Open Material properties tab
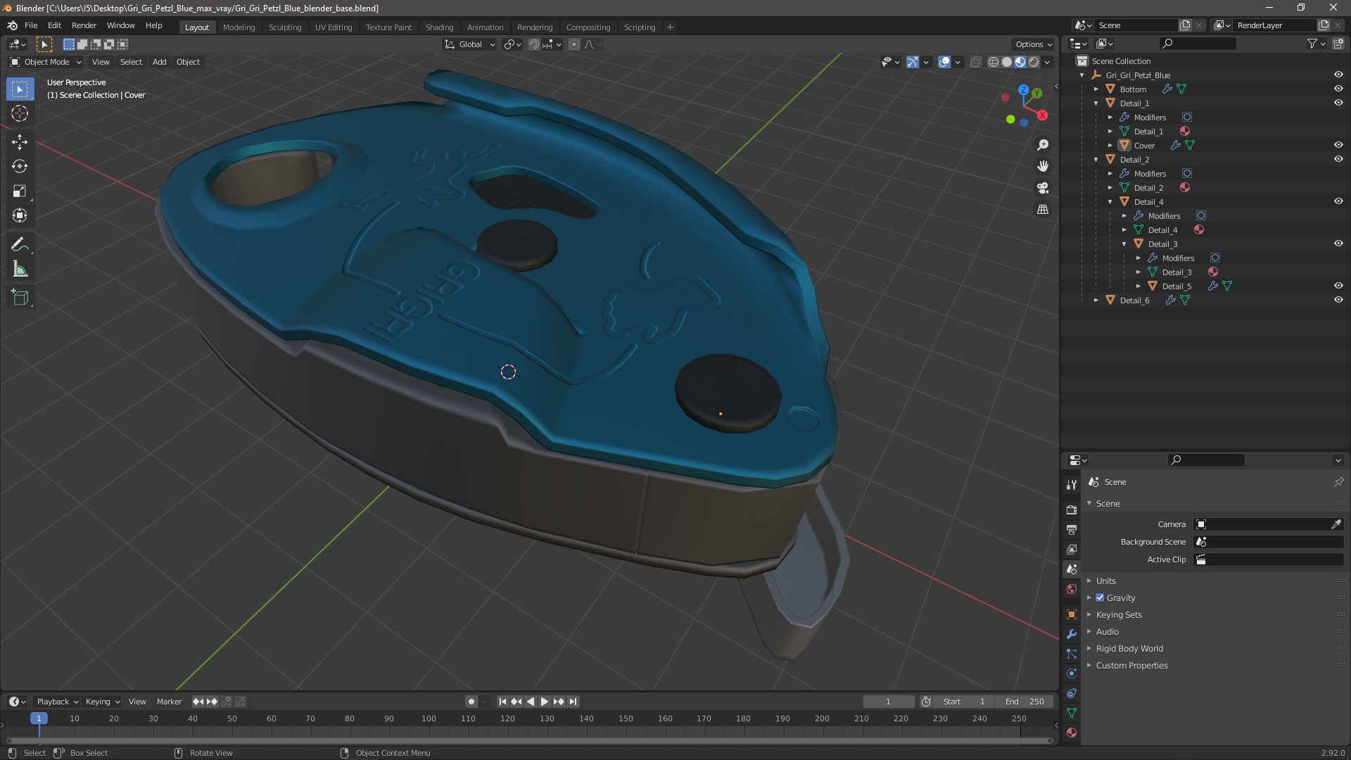1351x760 pixels. [1072, 733]
